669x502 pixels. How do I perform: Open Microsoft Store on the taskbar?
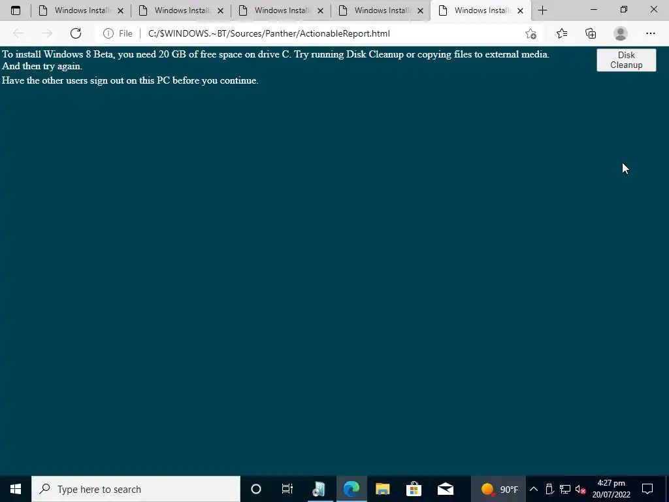414,489
